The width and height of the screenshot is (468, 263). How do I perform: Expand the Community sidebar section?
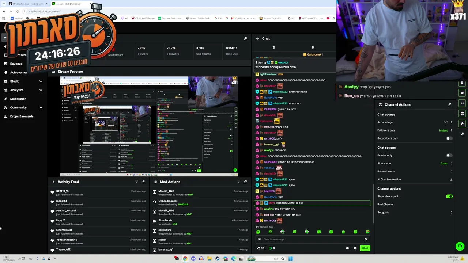coord(41,107)
